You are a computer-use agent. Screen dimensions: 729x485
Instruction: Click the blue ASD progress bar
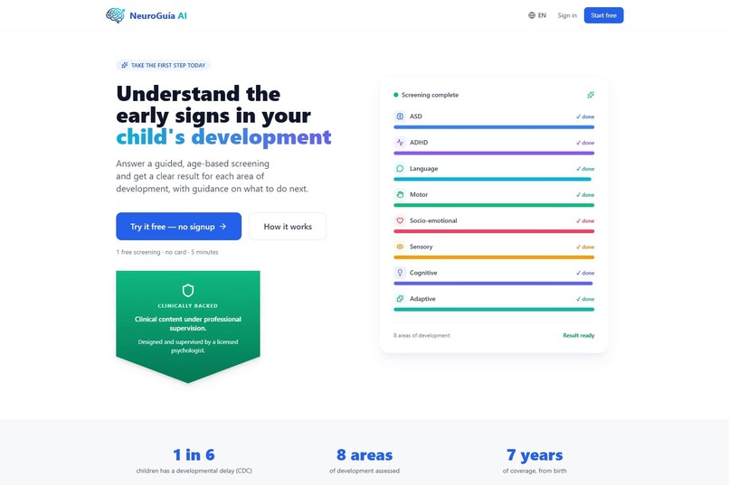point(494,126)
